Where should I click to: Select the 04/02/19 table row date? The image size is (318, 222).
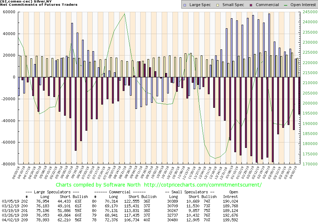click(x=10, y=219)
